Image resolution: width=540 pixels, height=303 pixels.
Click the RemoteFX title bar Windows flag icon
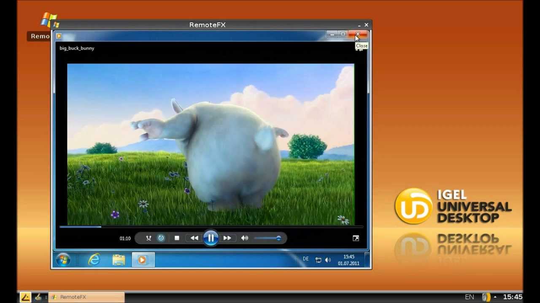(x=56, y=25)
